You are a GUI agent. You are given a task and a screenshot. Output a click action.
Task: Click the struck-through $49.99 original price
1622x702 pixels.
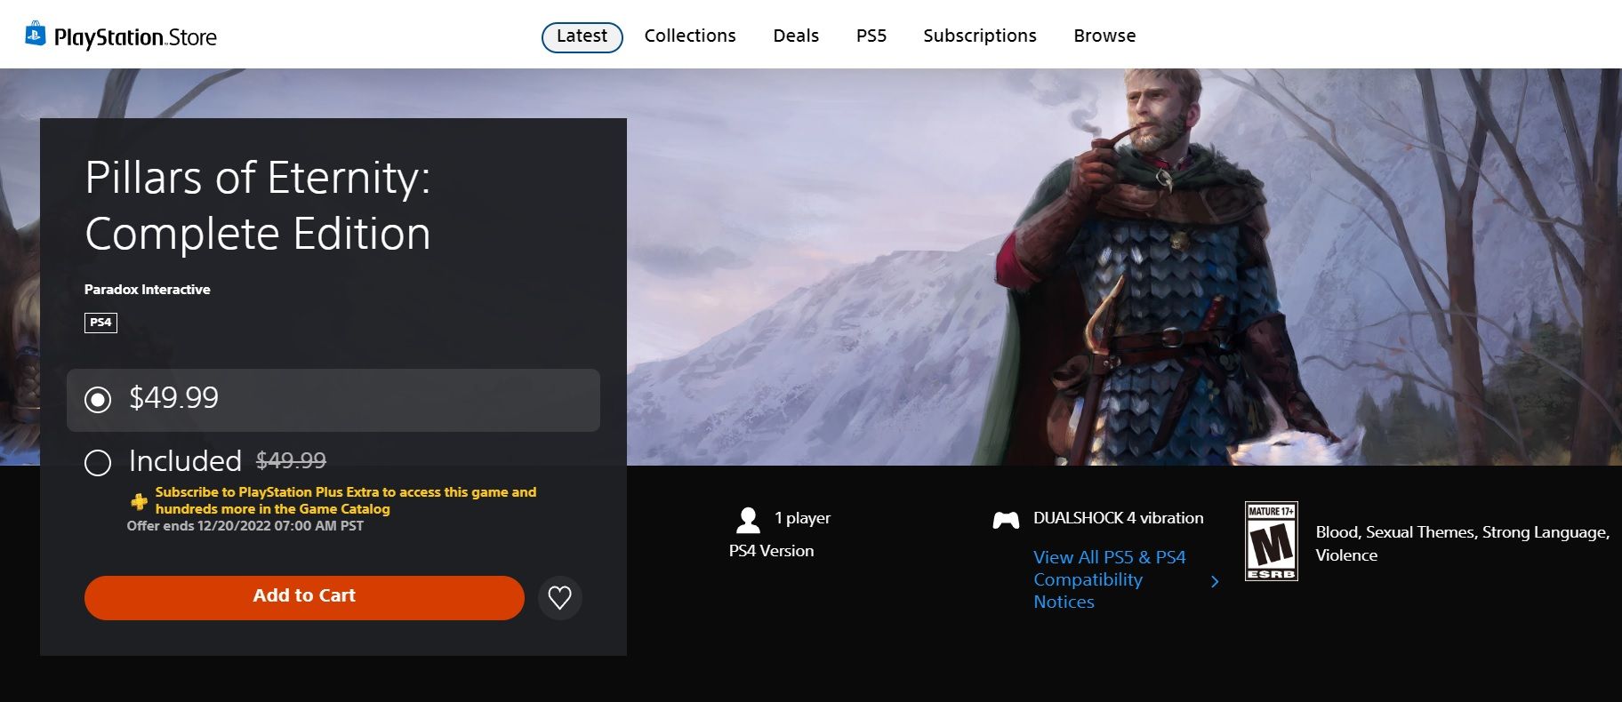[291, 461]
